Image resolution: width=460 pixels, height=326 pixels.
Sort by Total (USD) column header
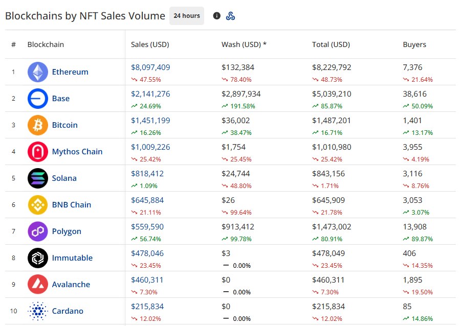coord(331,44)
